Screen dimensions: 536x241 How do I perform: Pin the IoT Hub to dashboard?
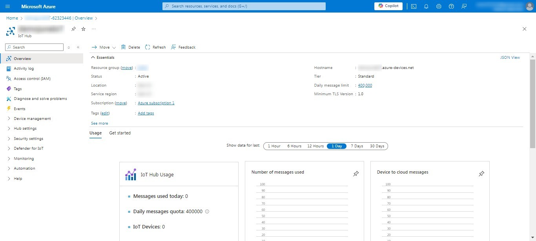pos(73,29)
